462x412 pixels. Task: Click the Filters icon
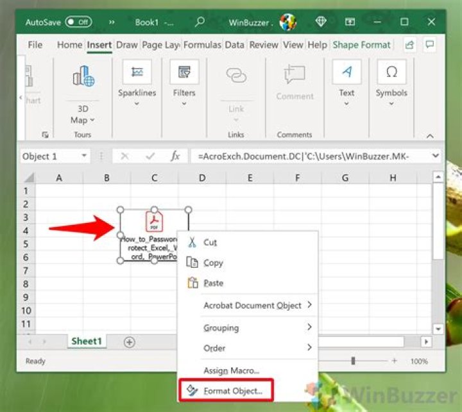pyautogui.click(x=184, y=72)
